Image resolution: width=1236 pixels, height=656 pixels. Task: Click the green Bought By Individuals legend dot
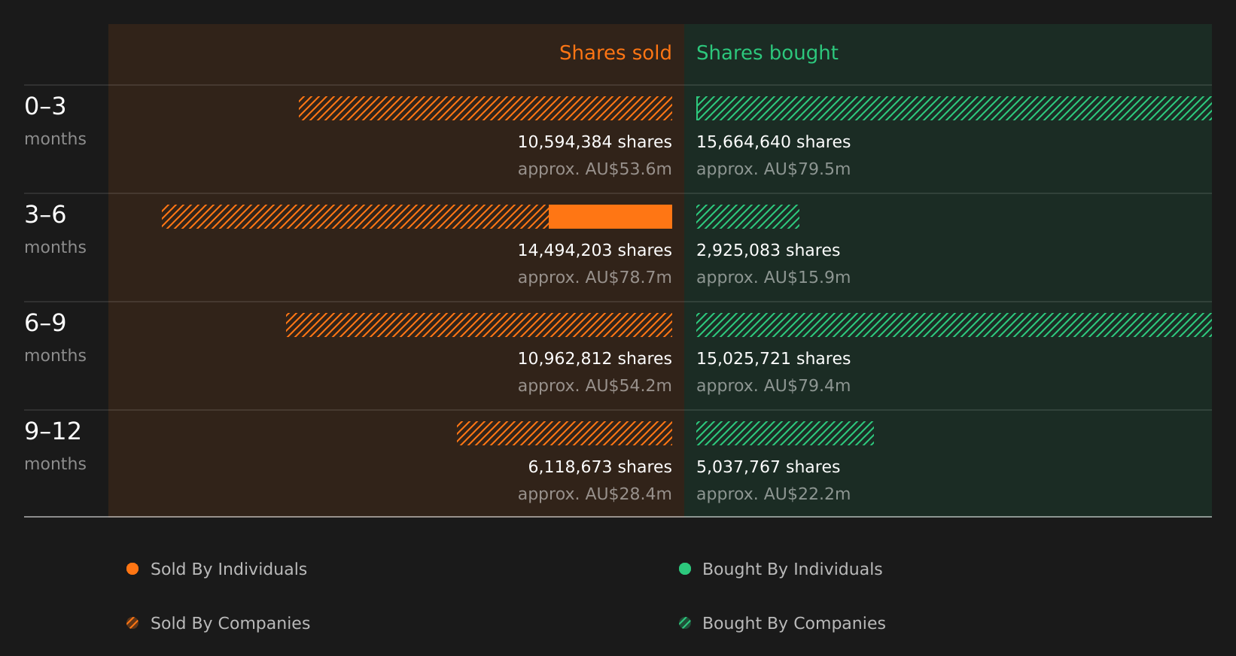[685, 569]
